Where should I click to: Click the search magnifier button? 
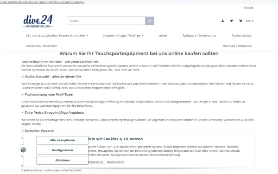pos(150,21)
